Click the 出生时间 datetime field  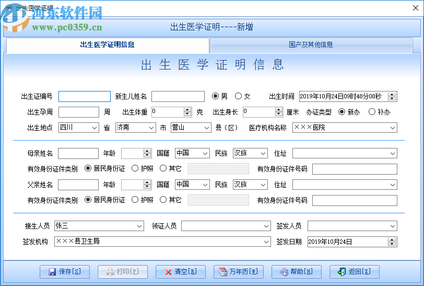(x=348, y=96)
